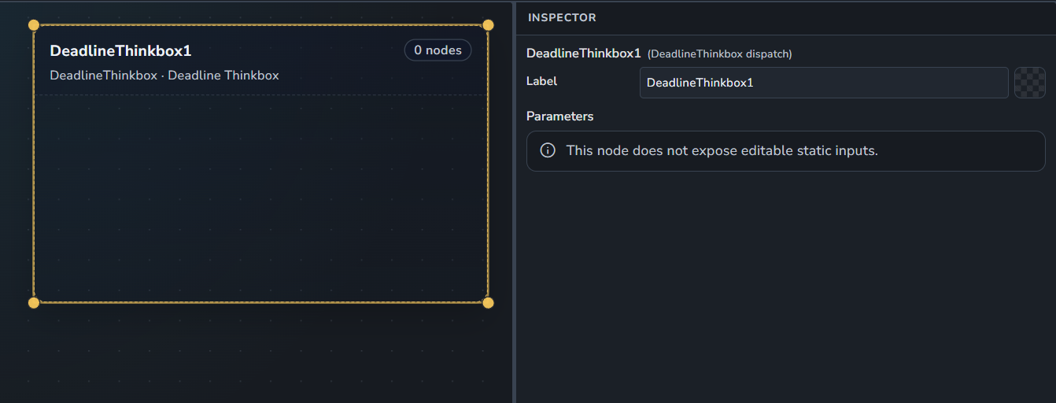Viewport: 1056px width, 403px height.
Task: Select the top-right yellow corner handle
Action: [x=488, y=25]
